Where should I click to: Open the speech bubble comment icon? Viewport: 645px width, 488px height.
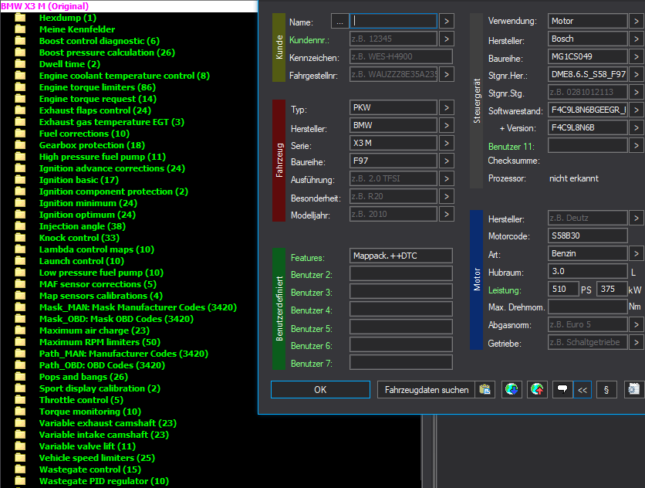[x=562, y=390]
